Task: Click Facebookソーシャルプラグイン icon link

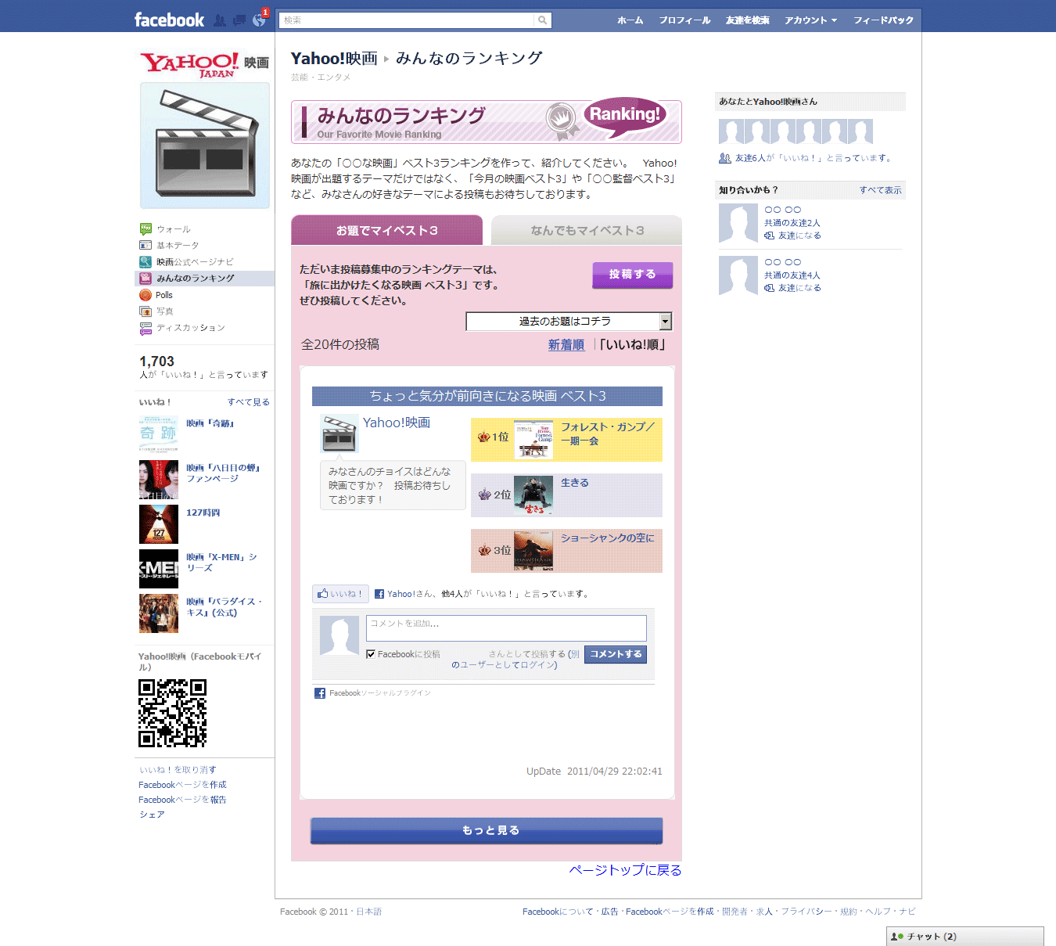Action: click(320, 693)
